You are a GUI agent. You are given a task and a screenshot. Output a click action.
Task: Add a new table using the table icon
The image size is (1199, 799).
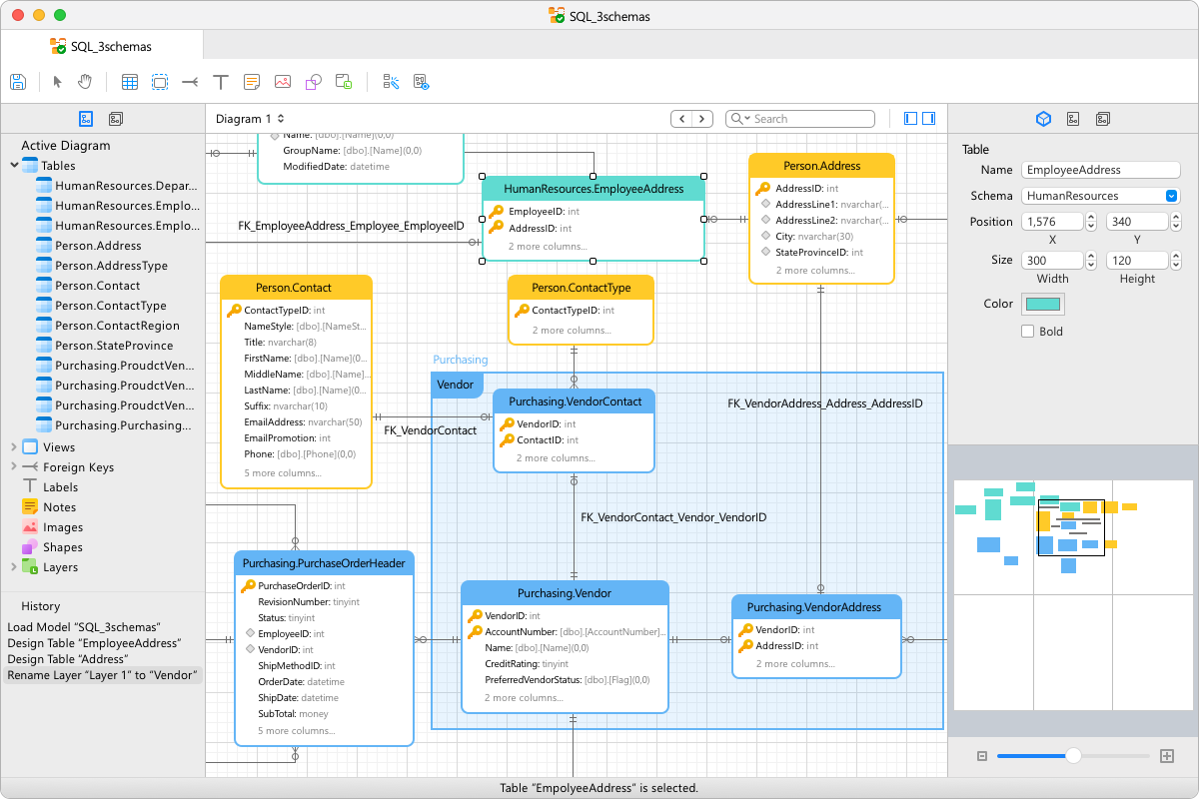(x=129, y=81)
